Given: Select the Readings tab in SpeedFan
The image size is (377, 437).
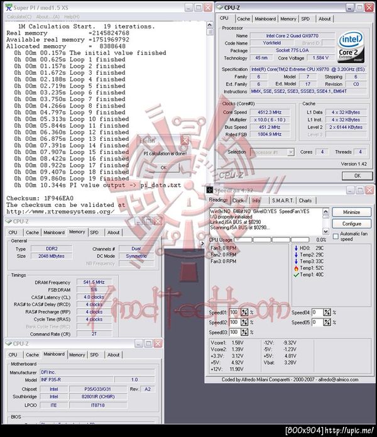Looking at the screenshot, I should (x=218, y=200).
